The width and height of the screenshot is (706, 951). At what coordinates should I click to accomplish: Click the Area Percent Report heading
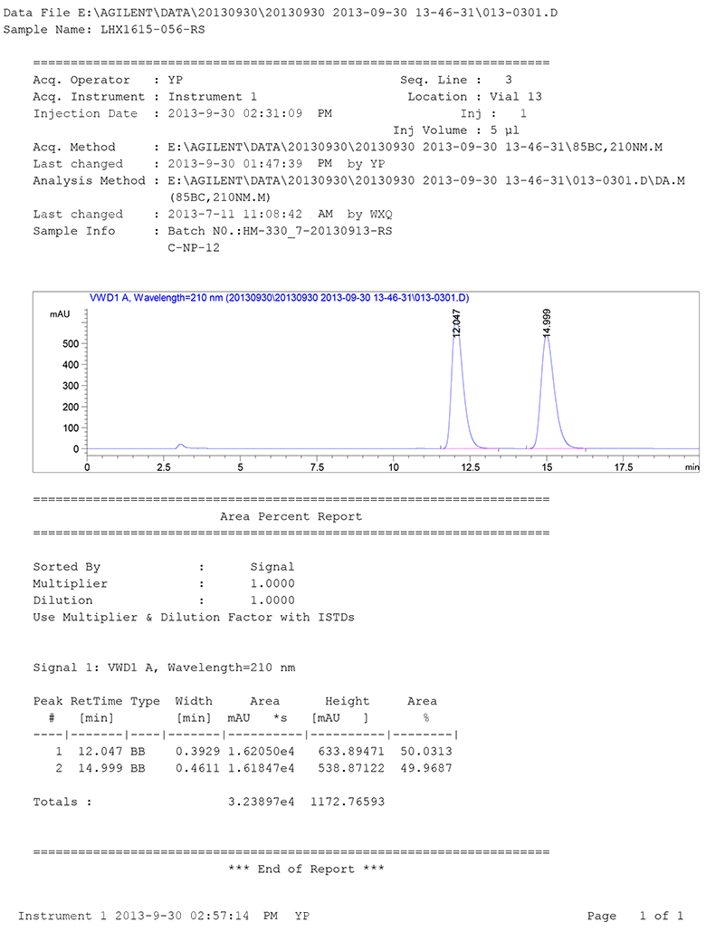pos(291,516)
